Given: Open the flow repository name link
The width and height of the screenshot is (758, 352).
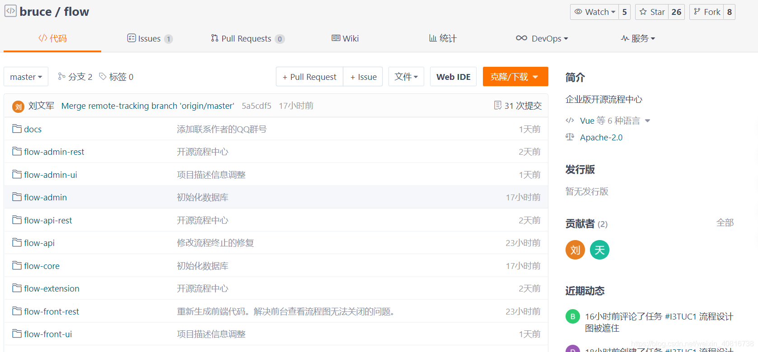Looking at the screenshot, I should [x=76, y=11].
